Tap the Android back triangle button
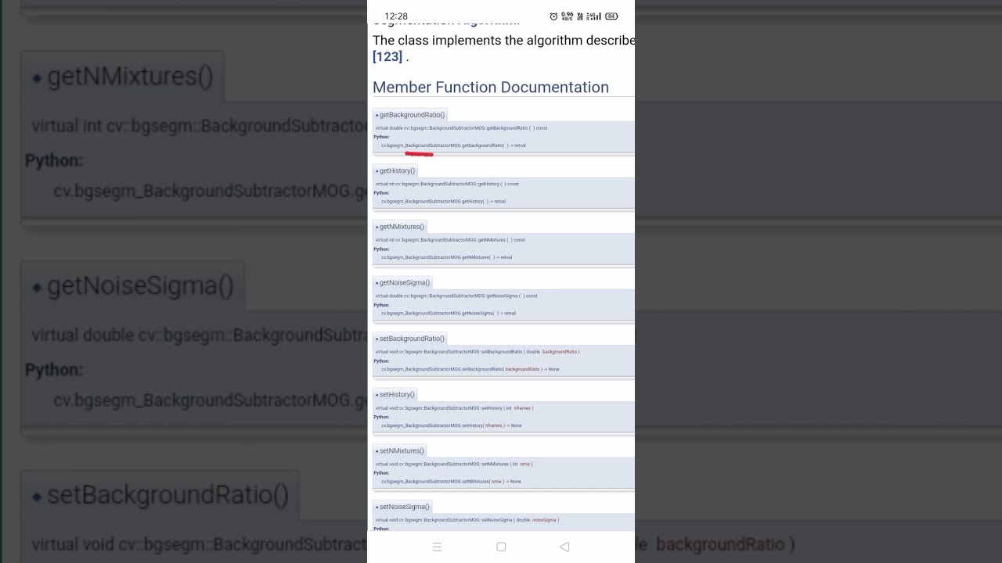 pyautogui.click(x=564, y=547)
